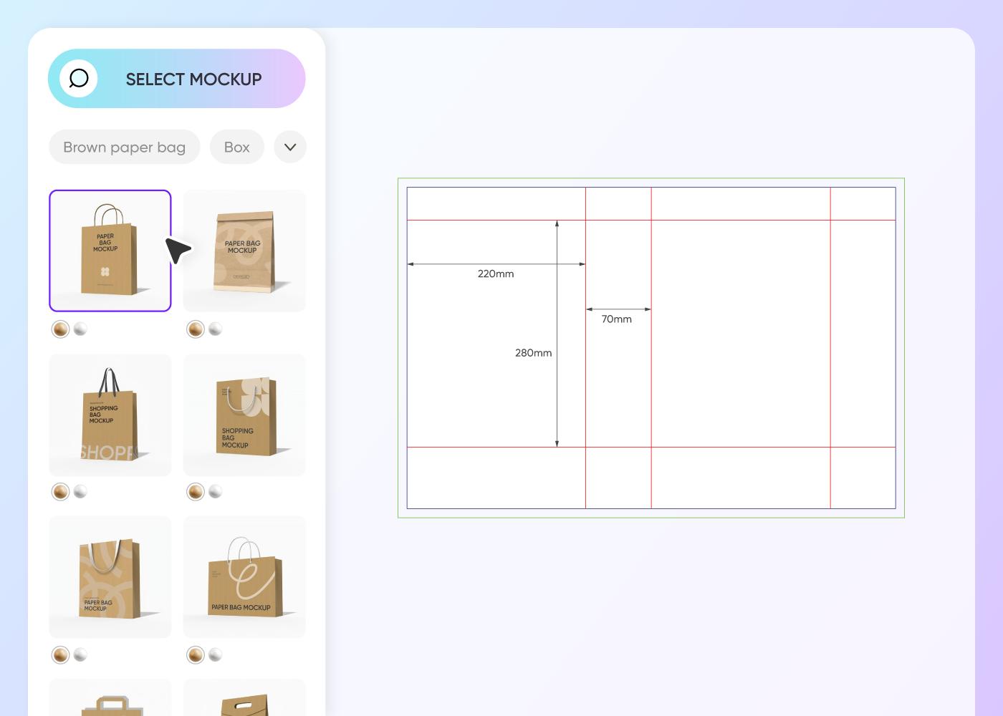The height and width of the screenshot is (716, 1003).
Task: Pick the angled shopping bag mockup
Action: (x=244, y=415)
